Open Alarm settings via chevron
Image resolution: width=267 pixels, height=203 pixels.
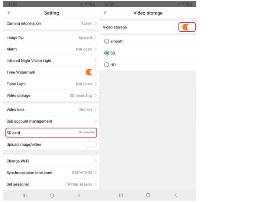[95, 49]
